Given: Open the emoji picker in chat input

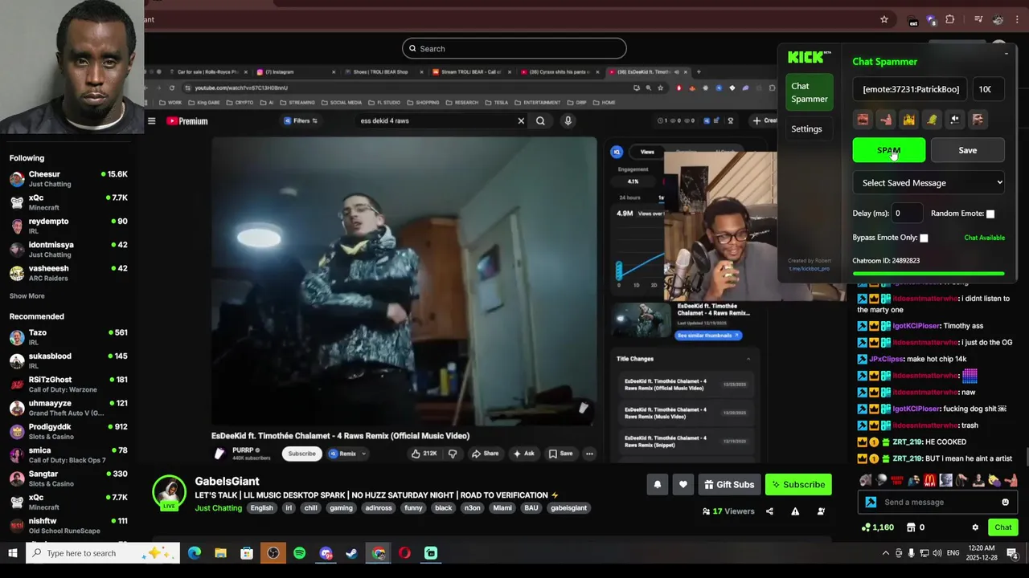Looking at the screenshot, I should [x=1005, y=503].
